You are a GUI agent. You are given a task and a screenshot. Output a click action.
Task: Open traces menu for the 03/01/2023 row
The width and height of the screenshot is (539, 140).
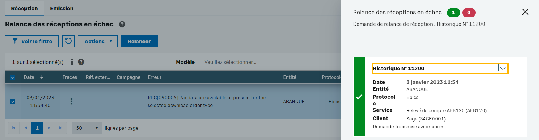pyautogui.click(x=71, y=101)
